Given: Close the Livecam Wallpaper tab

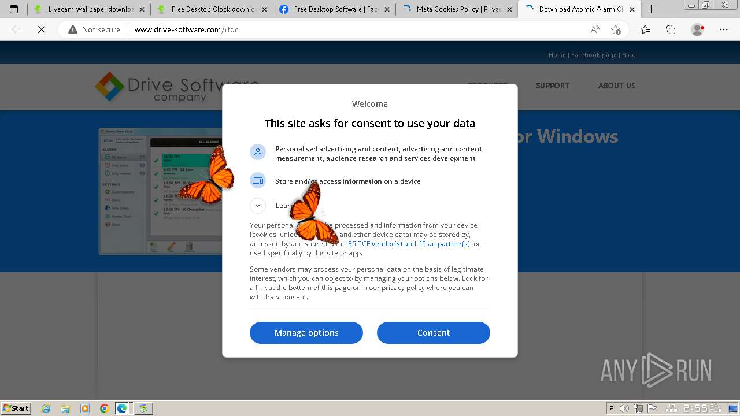Looking at the screenshot, I should pos(142,9).
